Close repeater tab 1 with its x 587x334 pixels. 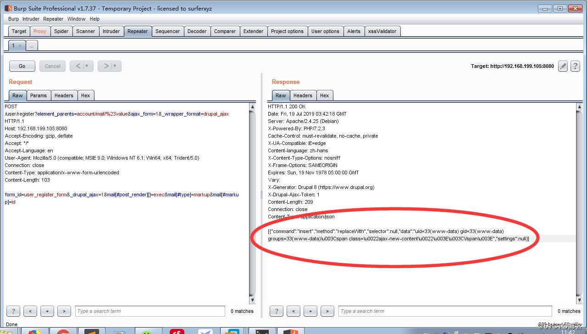[x=20, y=45]
